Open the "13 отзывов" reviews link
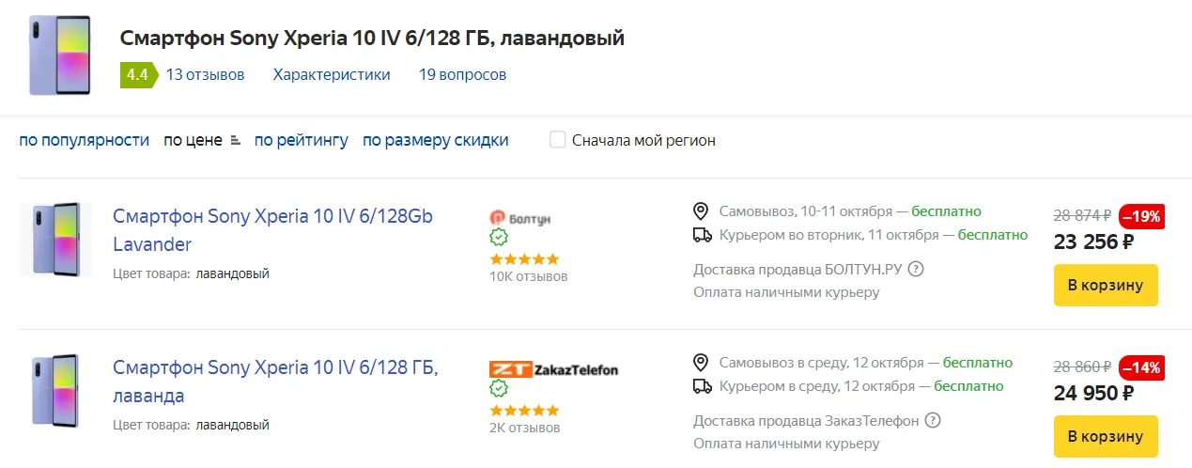The image size is (1192, 468). tap(205, 75)
